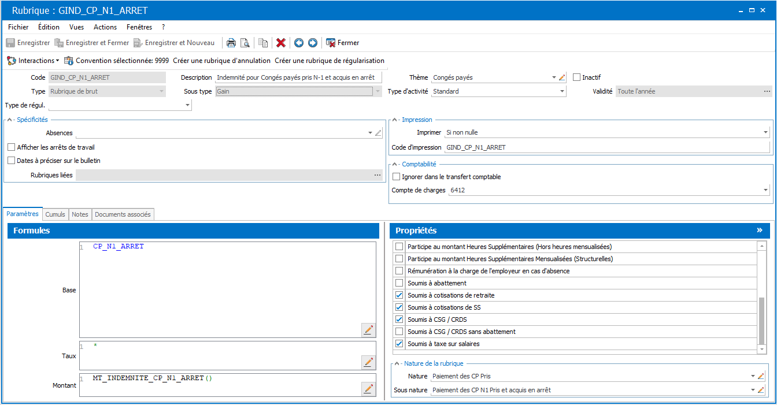Open print preview with the magnifier icon
The image size is (777, 405).
(245, 43)
